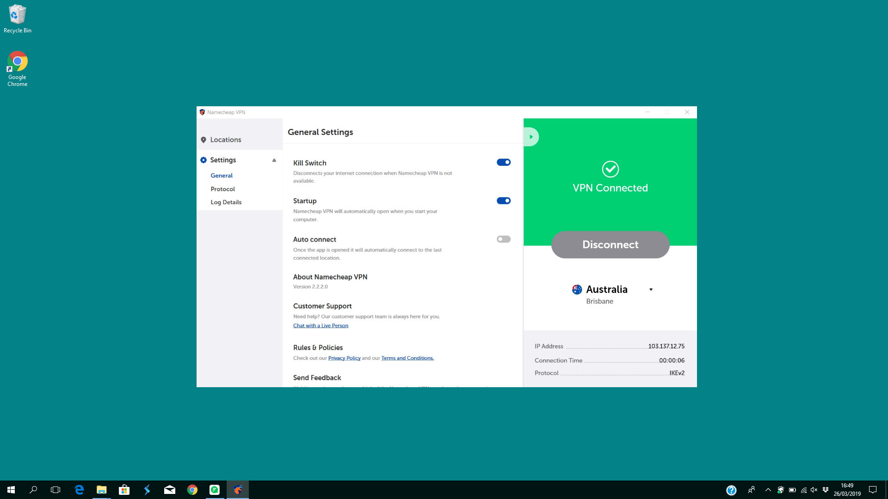Click the green chat app taskbar icon
Image resolution: width=888 pixels, height=499 pixels.
point(215,490)
